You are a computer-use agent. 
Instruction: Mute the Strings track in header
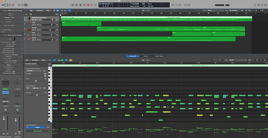[x=33, y=30]
